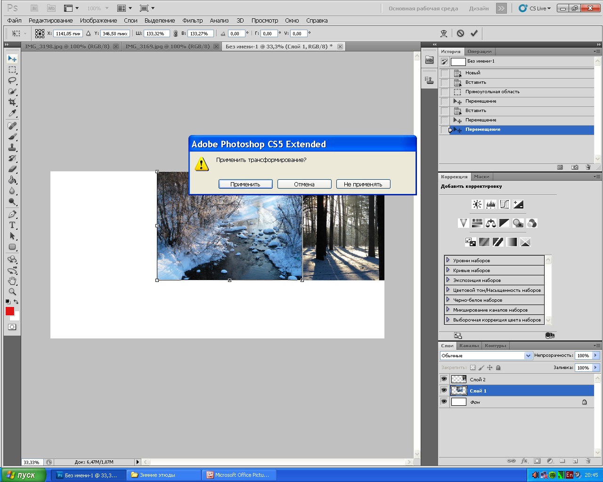Toggle lock transparent pixels in Layers panel
This screenshot has width=603, height=482.
coord(473,368)
